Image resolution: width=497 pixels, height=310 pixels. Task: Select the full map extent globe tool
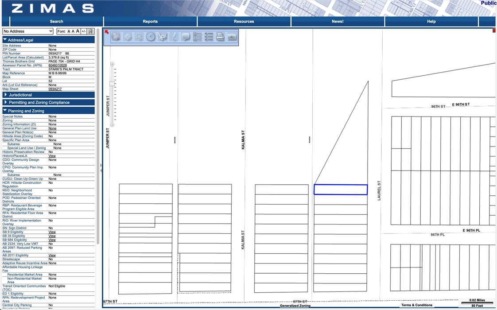116,37
